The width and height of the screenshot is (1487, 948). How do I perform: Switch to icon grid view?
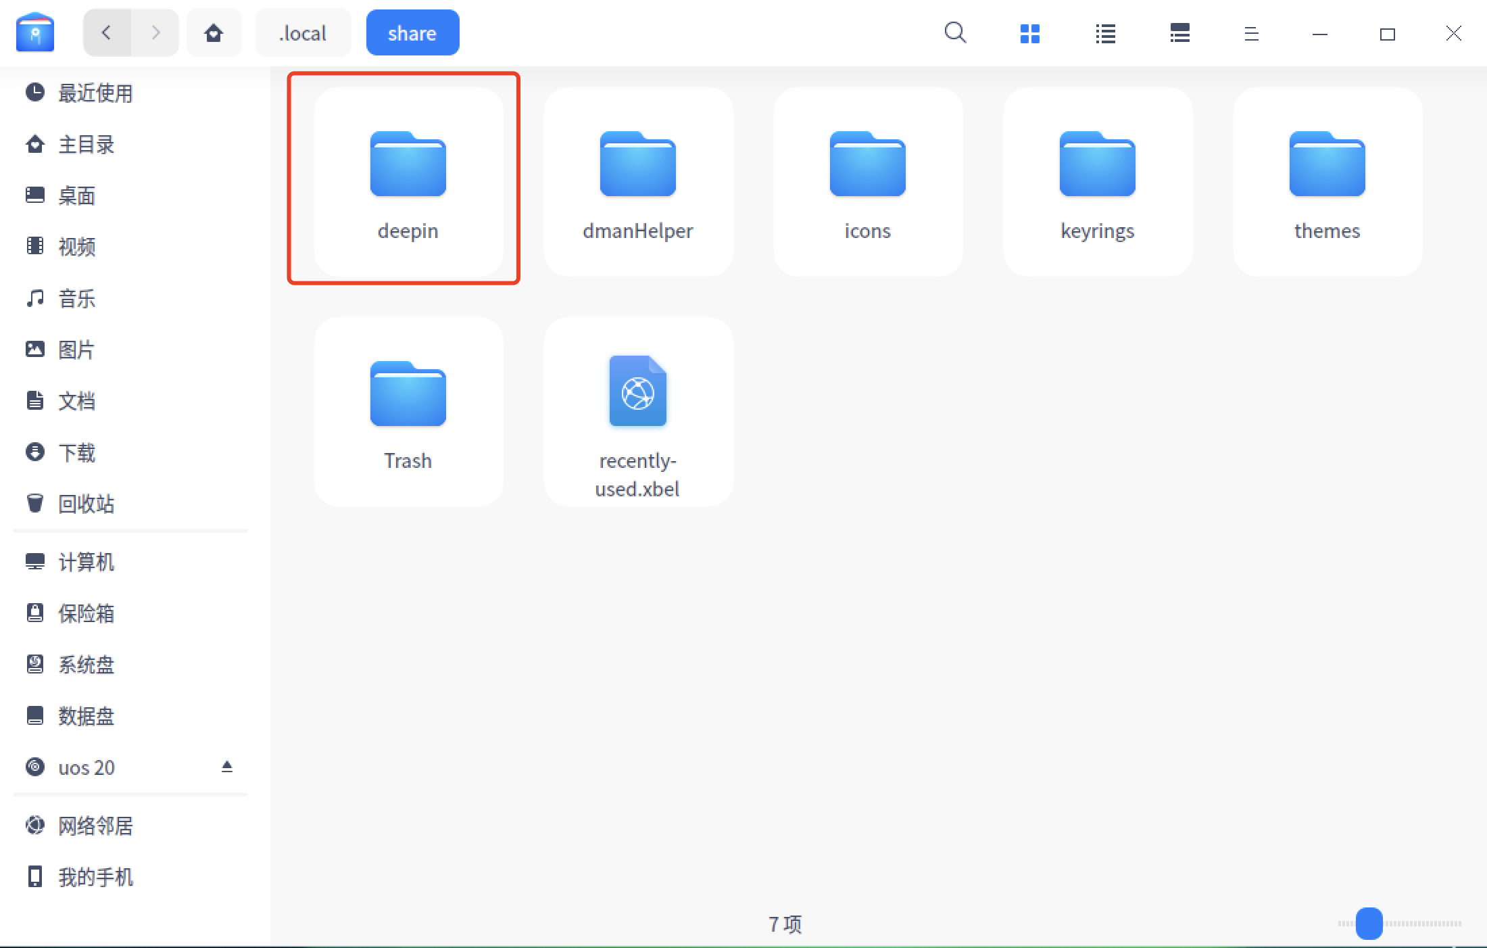pos(1029,33)
